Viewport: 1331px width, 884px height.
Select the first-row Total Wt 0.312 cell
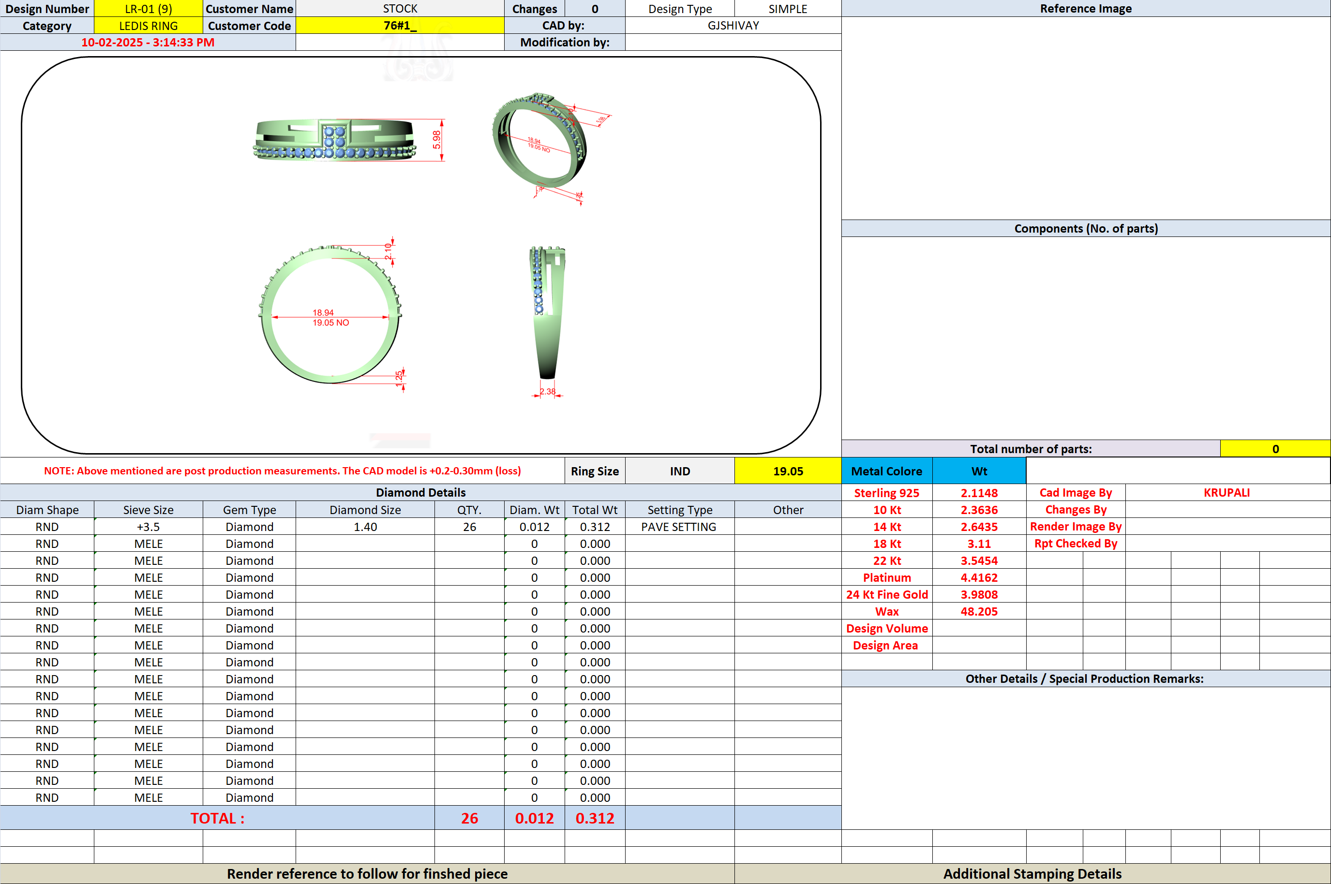[x=595, y=527]
